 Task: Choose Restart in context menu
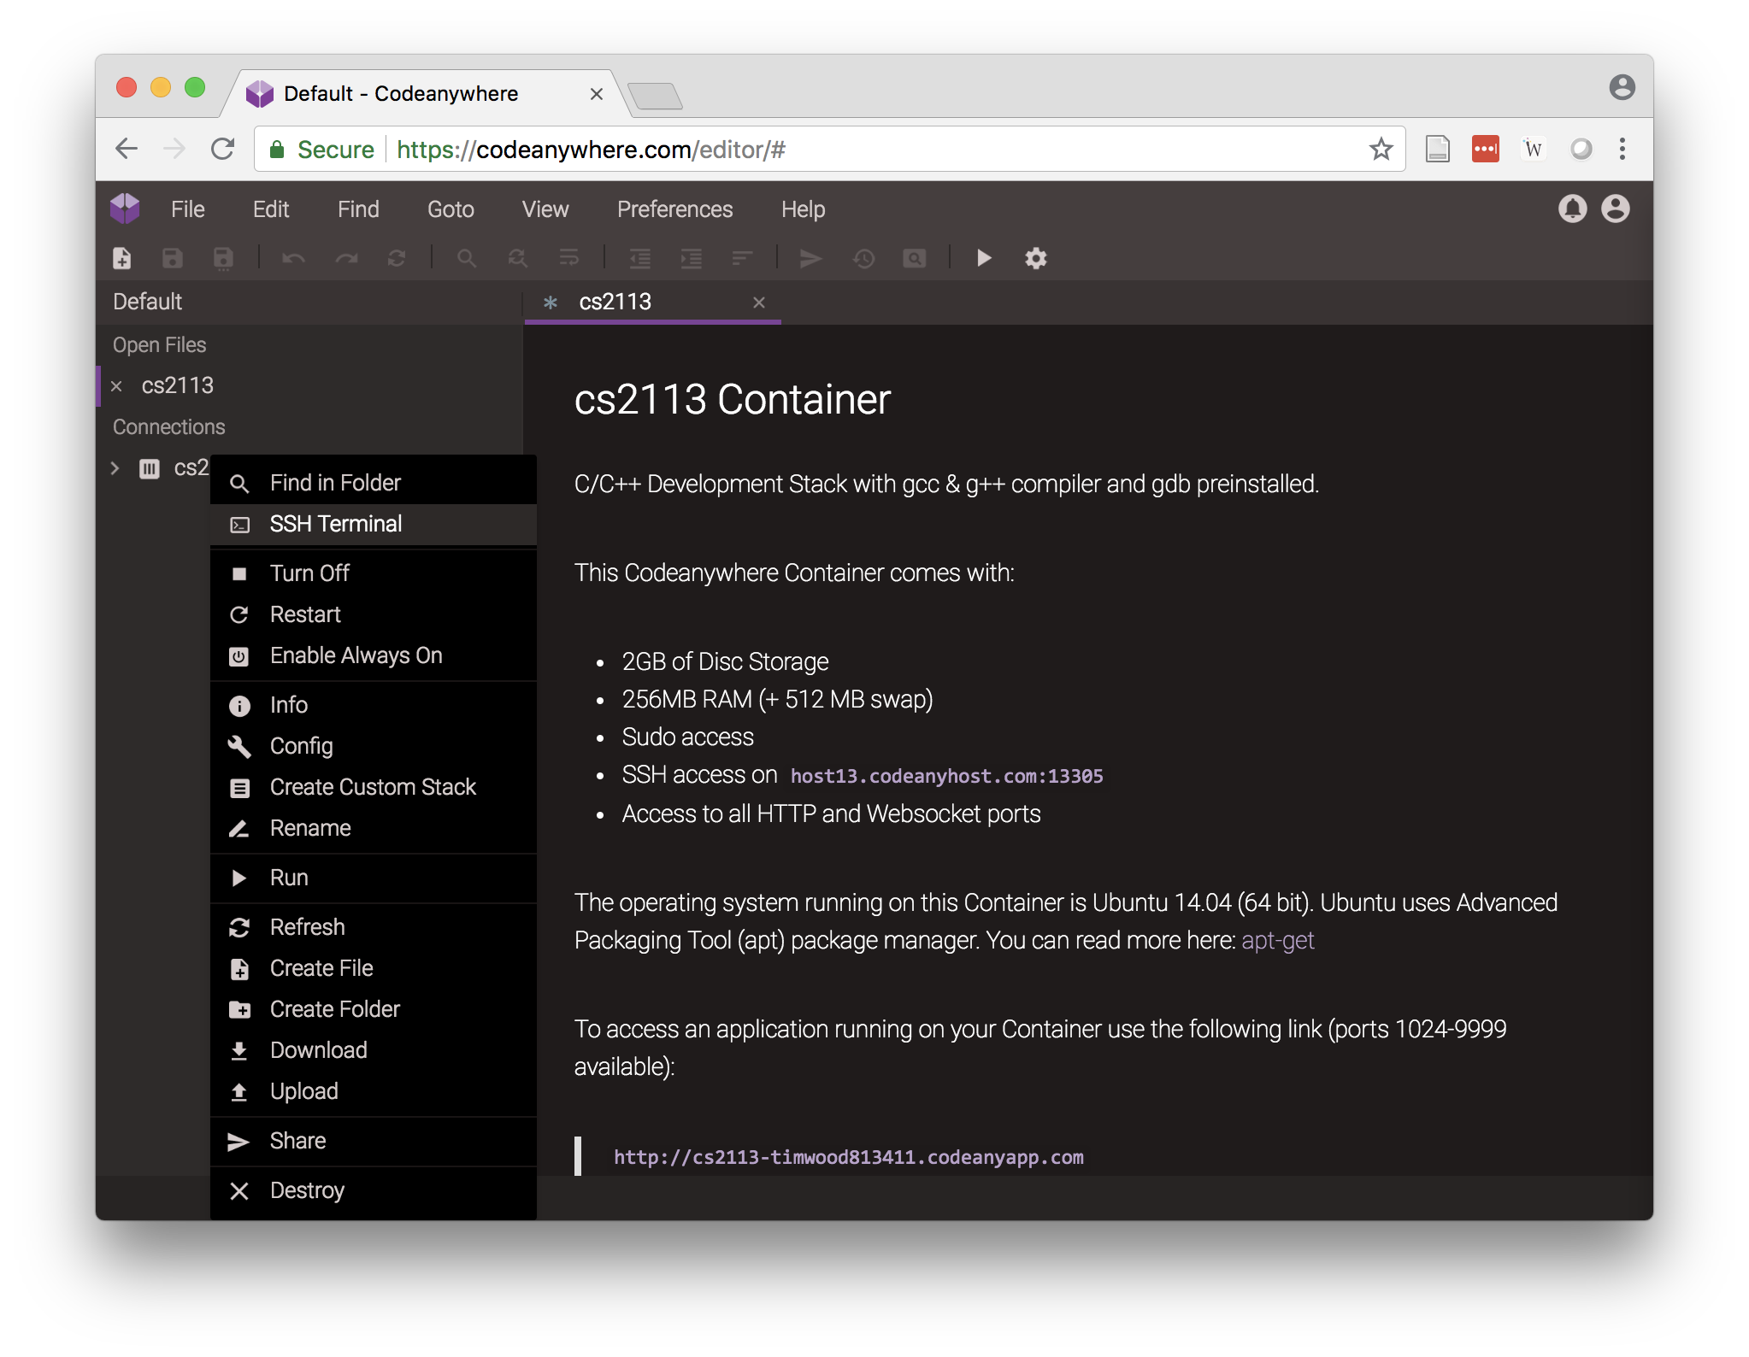point(374,614)
